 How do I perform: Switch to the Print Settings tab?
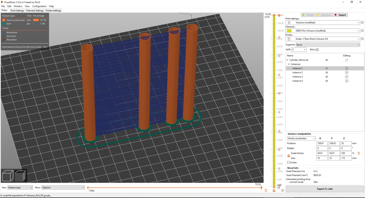[x=17, y=11]
